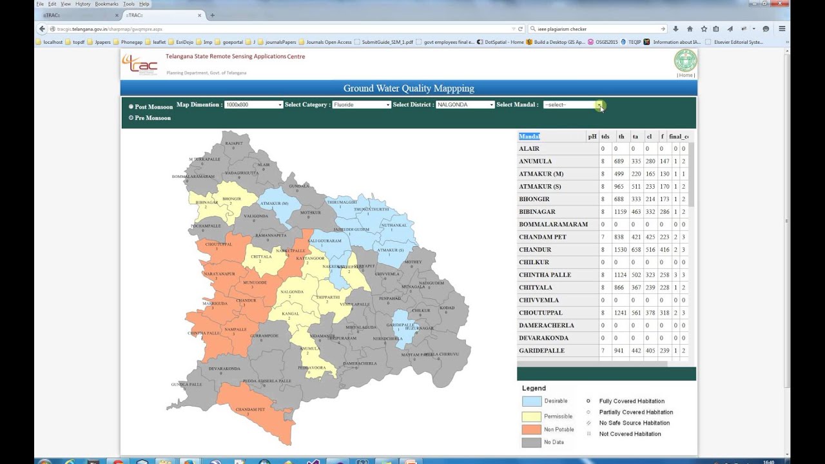Open the Select Mandal dropdown

(x=572, y=104)
